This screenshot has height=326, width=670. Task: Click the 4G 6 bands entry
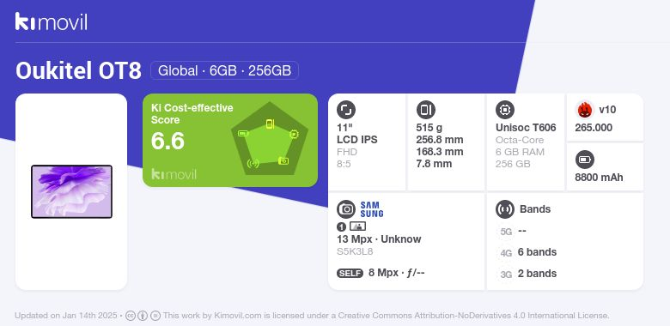click(528, 252)
